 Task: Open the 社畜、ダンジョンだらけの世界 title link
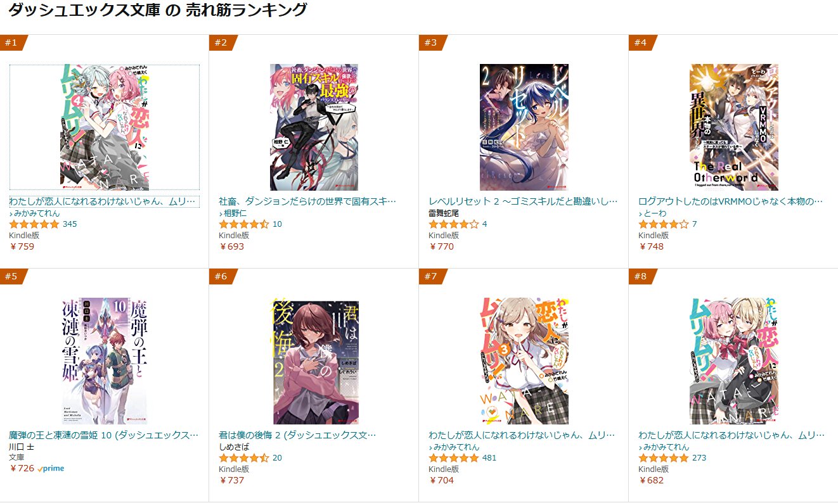click(307, 201)
